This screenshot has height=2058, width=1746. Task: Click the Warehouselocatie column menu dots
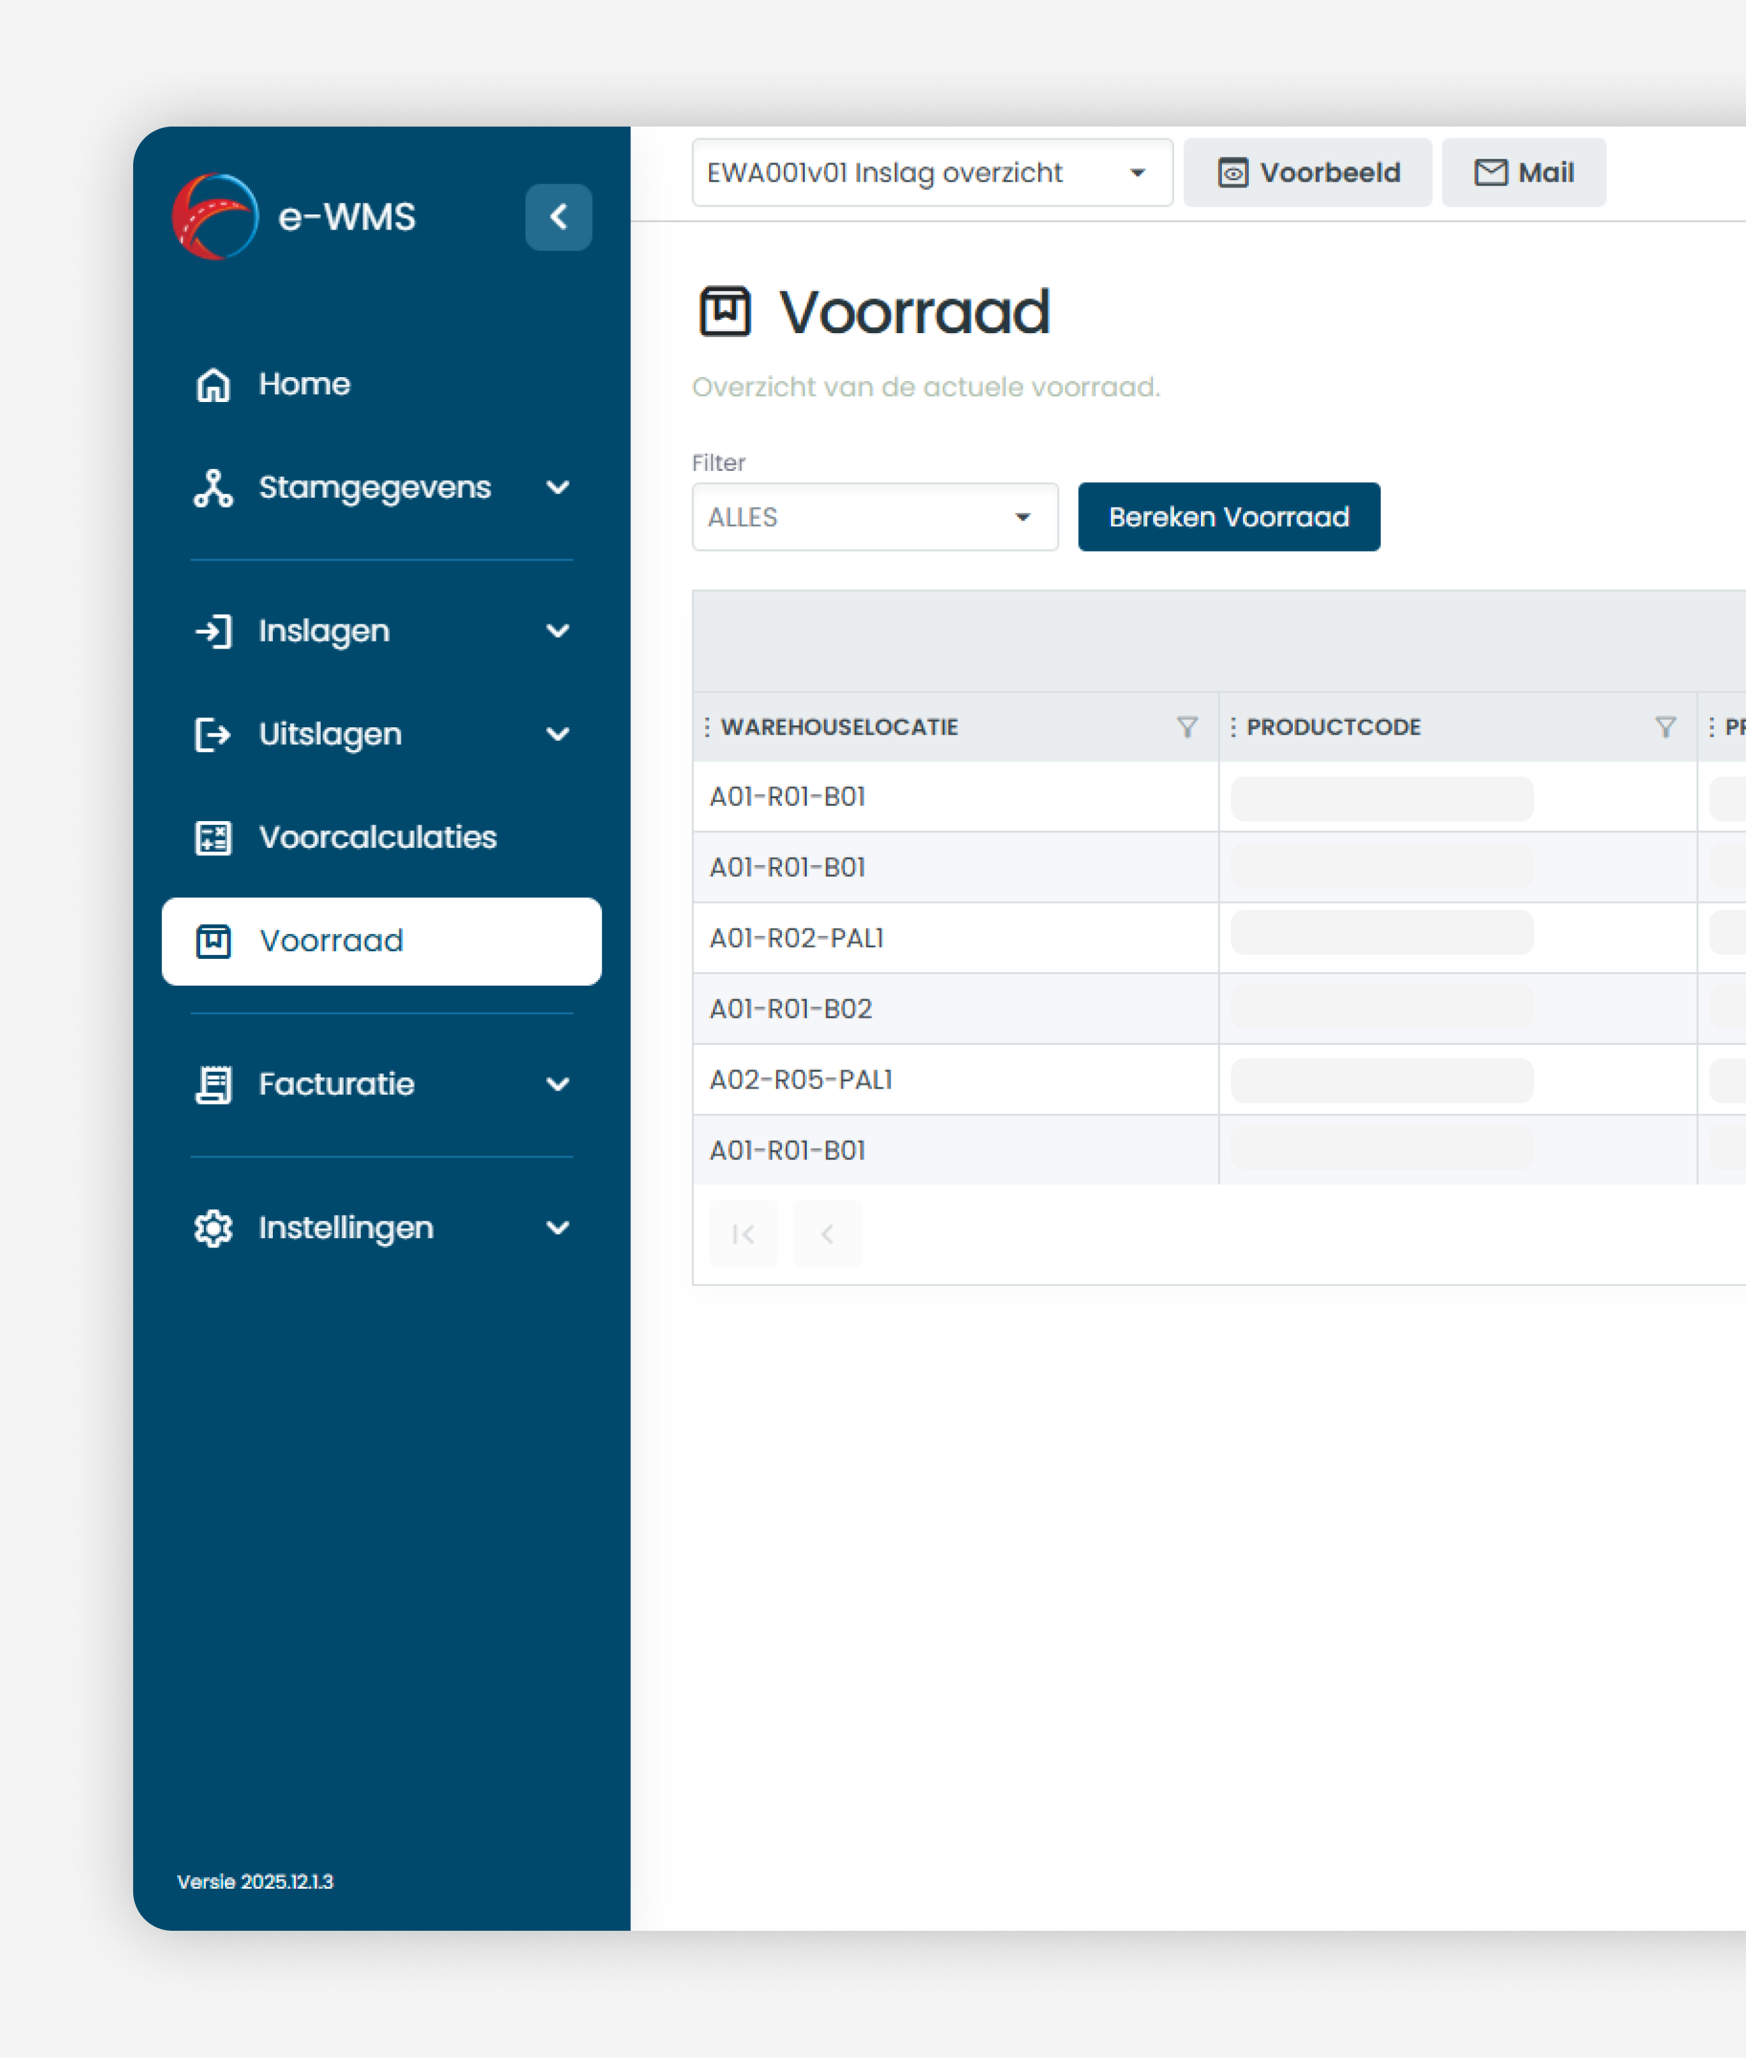tap(706, 727)
